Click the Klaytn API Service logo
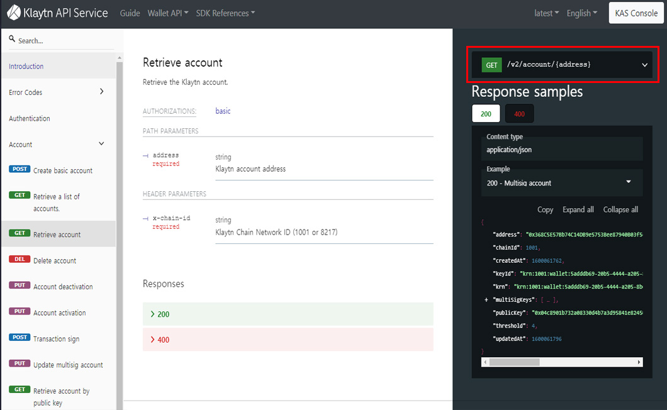667x410 pixels. click(57, 13)
